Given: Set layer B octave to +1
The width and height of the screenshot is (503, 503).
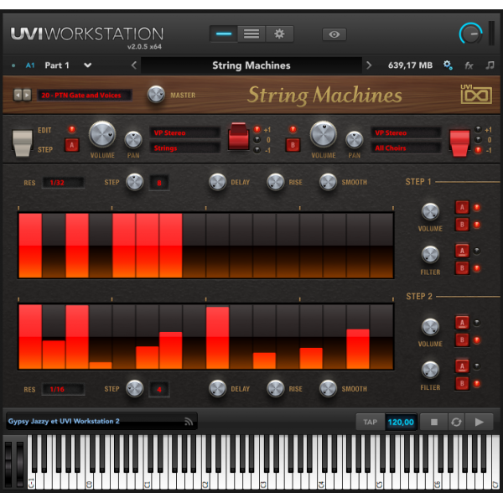Looking at the screenshot, I should tap(478, 129).
